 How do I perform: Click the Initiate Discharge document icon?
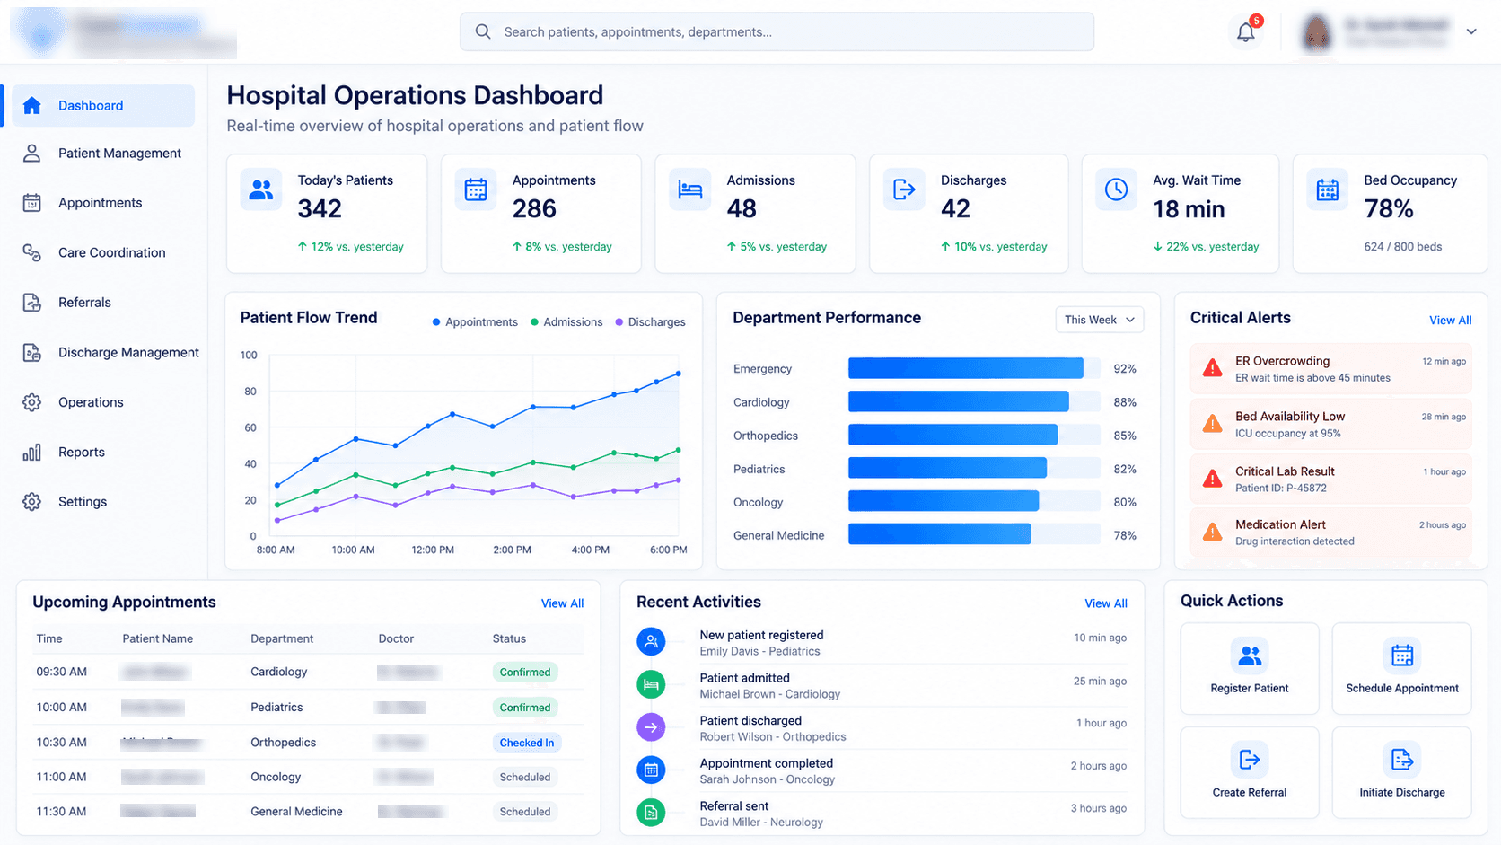(1402, 761)
